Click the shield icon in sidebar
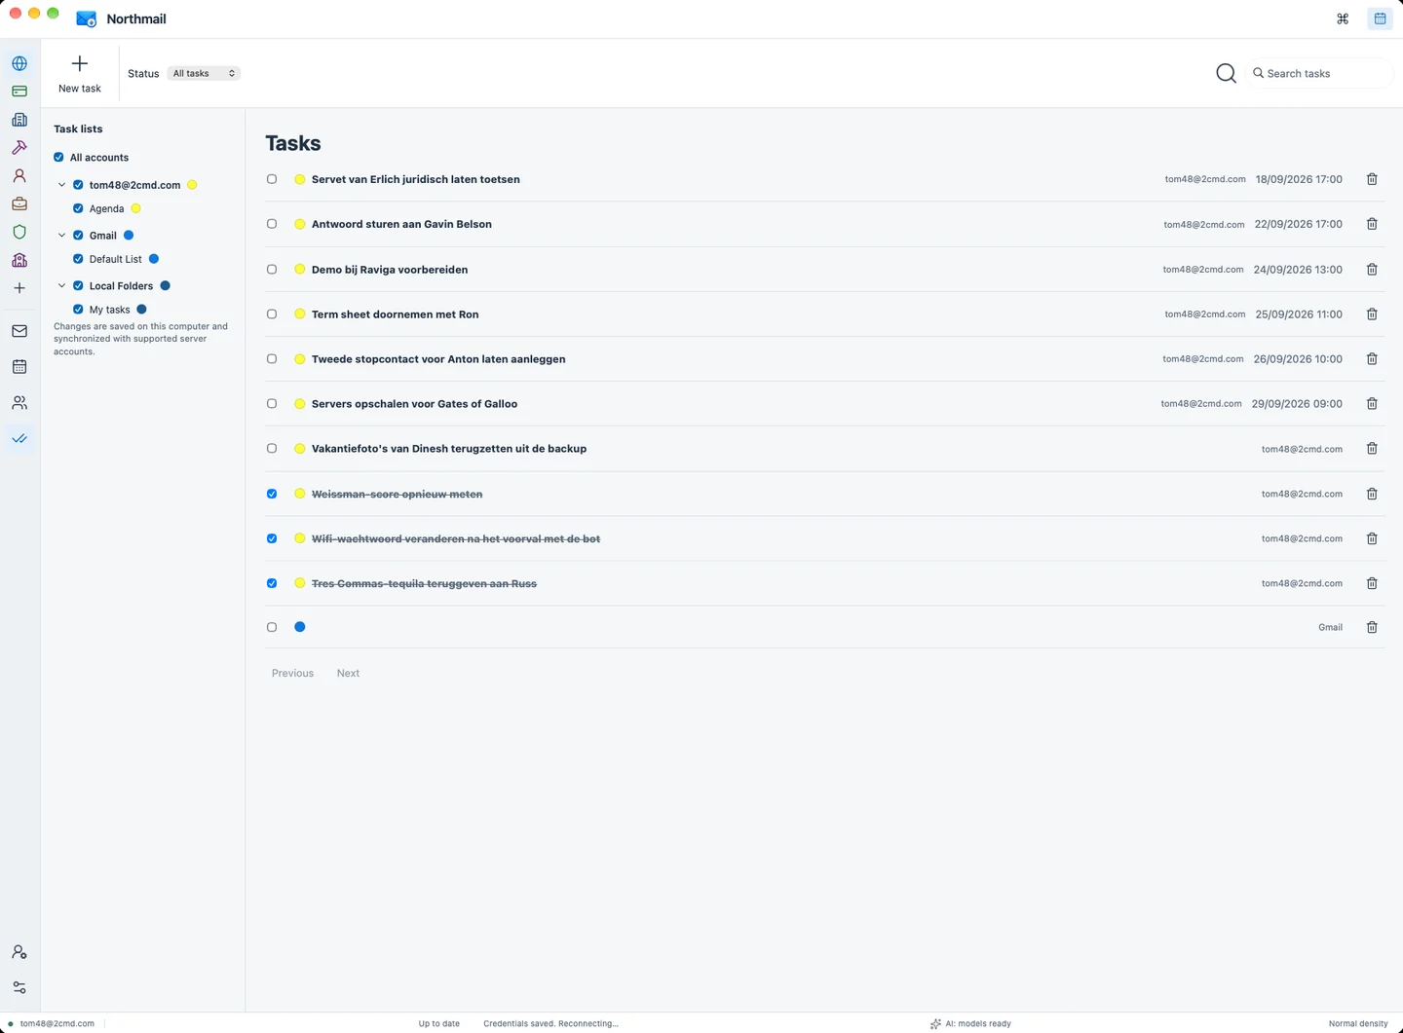This screenshot has height=1033, width=1403. [x=19, y=232]
